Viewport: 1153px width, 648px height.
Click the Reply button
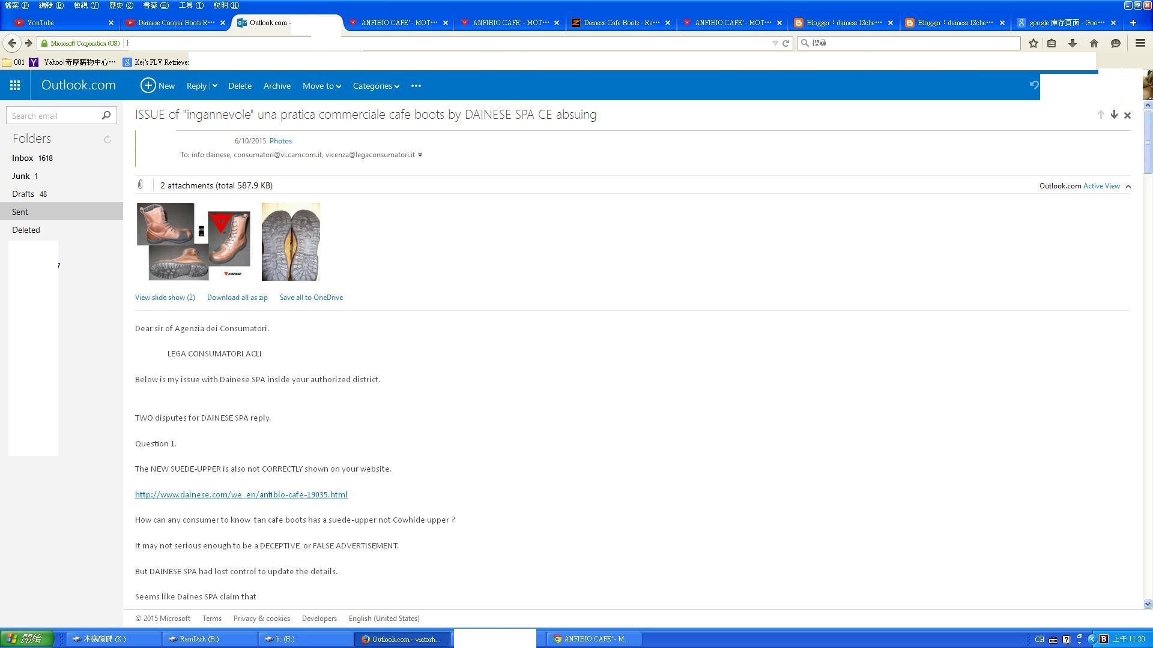(196, 86)
